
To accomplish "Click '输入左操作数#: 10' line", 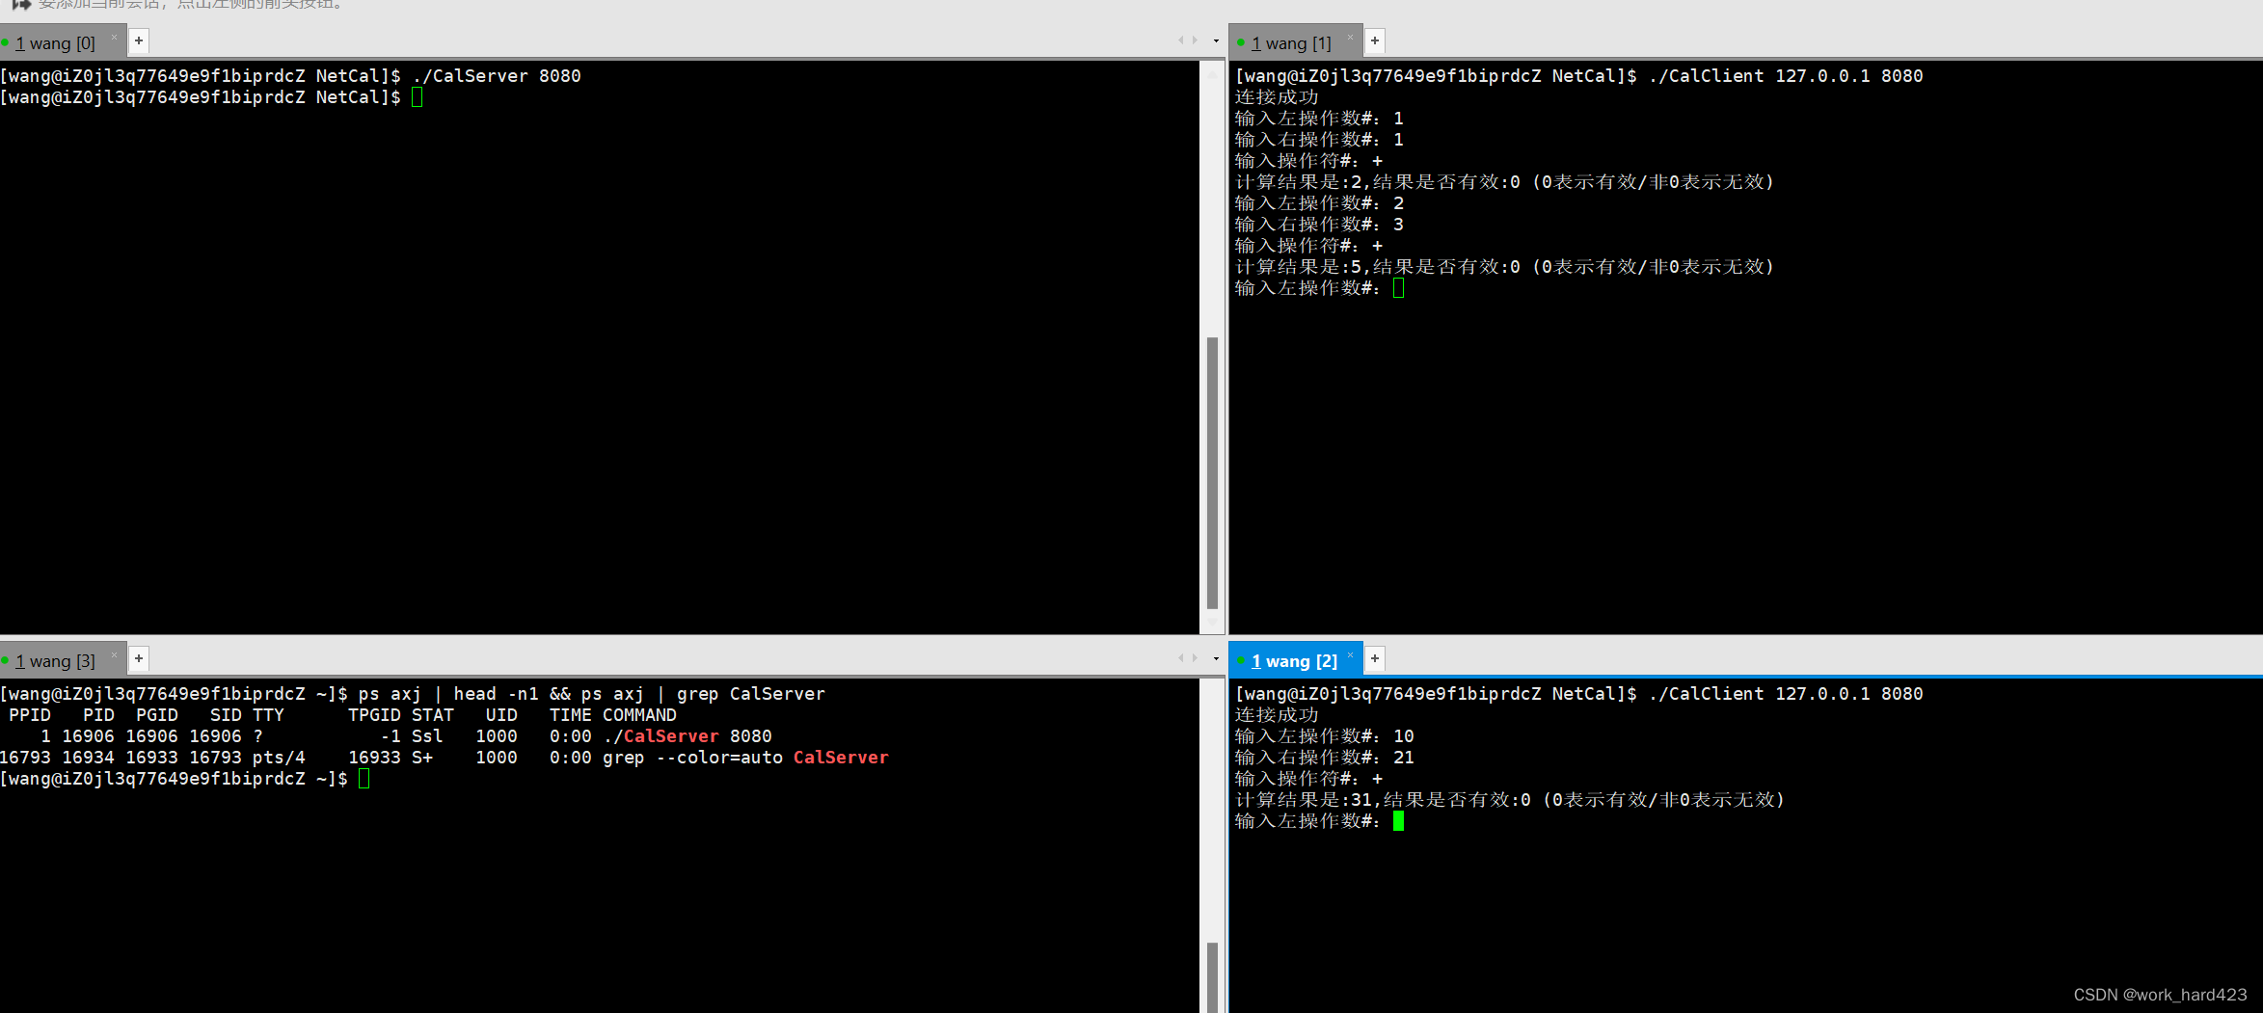I will 1325,736.
